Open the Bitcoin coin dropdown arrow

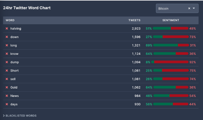pyautogui.click(x=194, y=8)
